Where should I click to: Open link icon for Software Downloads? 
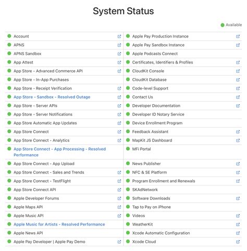pos(238,198)
